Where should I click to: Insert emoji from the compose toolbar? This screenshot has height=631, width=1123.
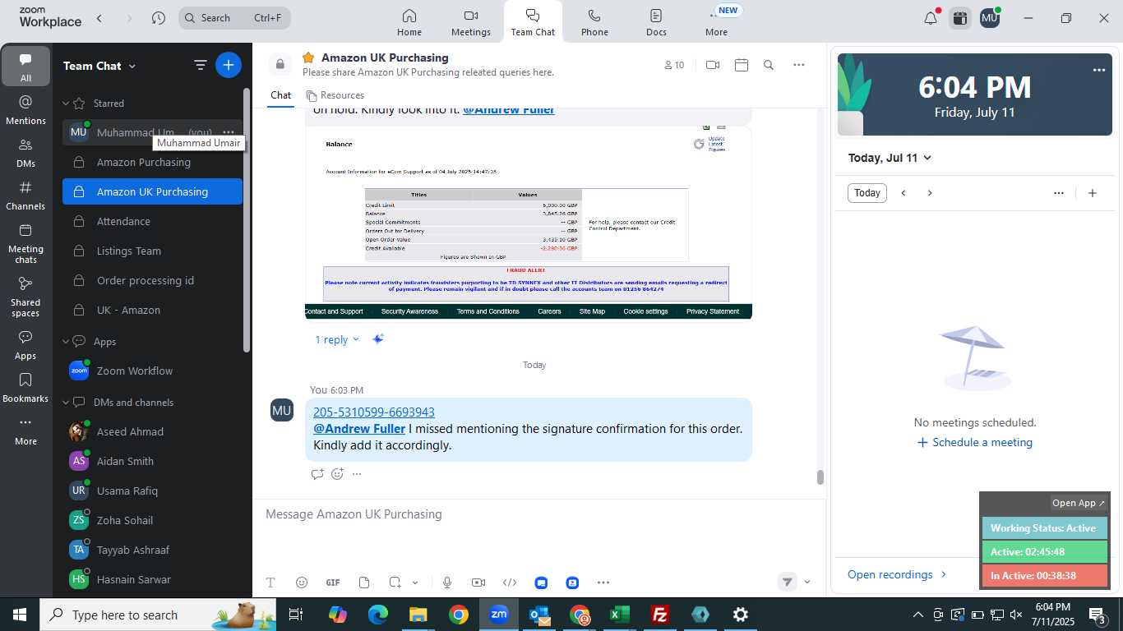click(302, 583)
